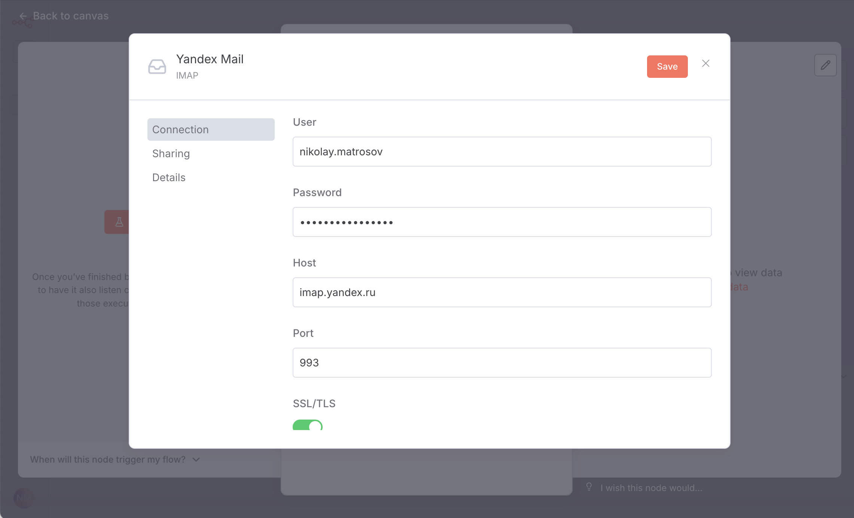Click the Host field imap.yandex.ru
The height and width of the screenshot is (518, 854).
501,292
